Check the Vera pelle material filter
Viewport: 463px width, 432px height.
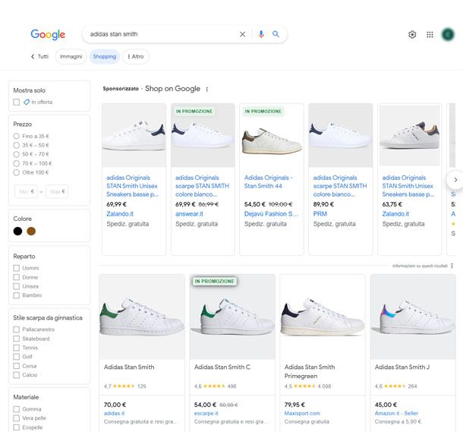click(17, 418)
